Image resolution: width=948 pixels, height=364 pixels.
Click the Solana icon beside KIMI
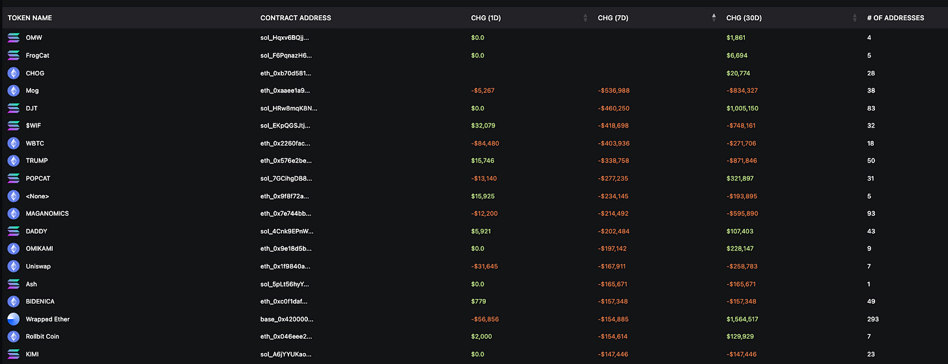click(x=14, y=354)
